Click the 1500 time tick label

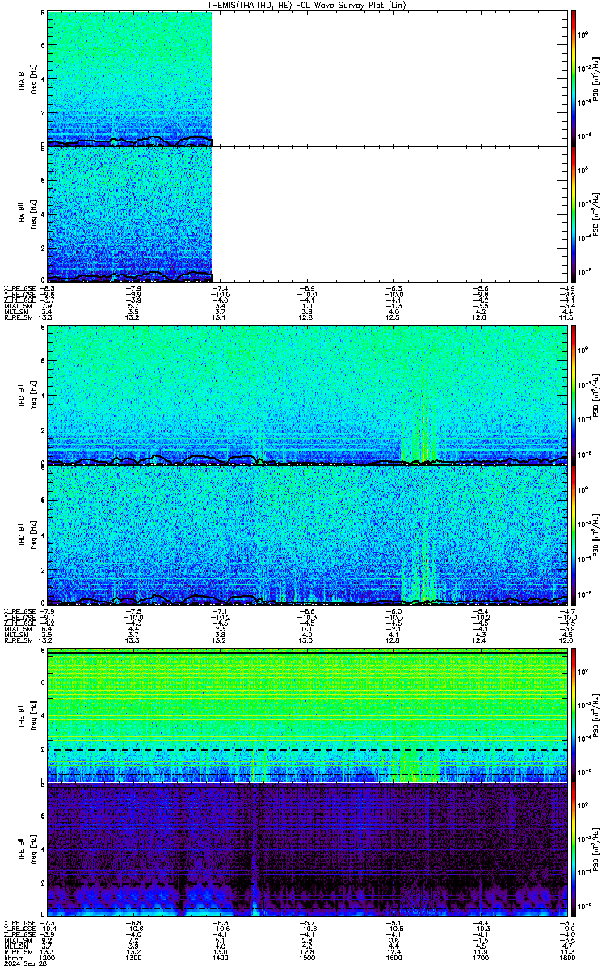pyautogui.click(x=308, y=956)
